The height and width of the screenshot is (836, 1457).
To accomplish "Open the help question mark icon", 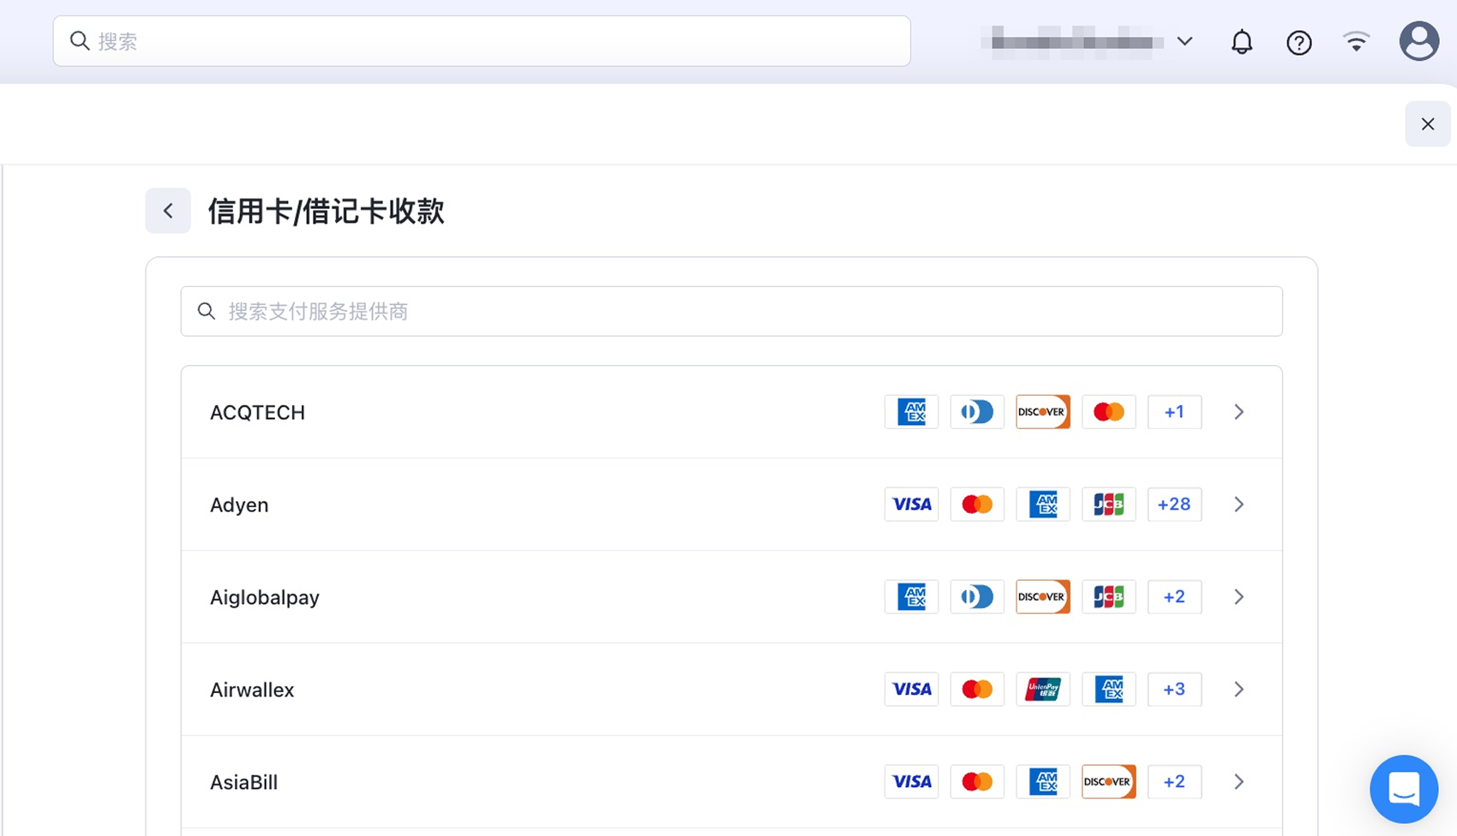I will coord(1298,42).
